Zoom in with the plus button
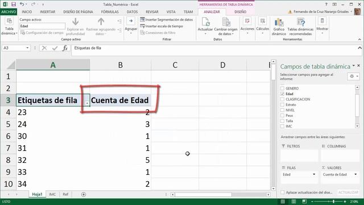 [345, 202]
